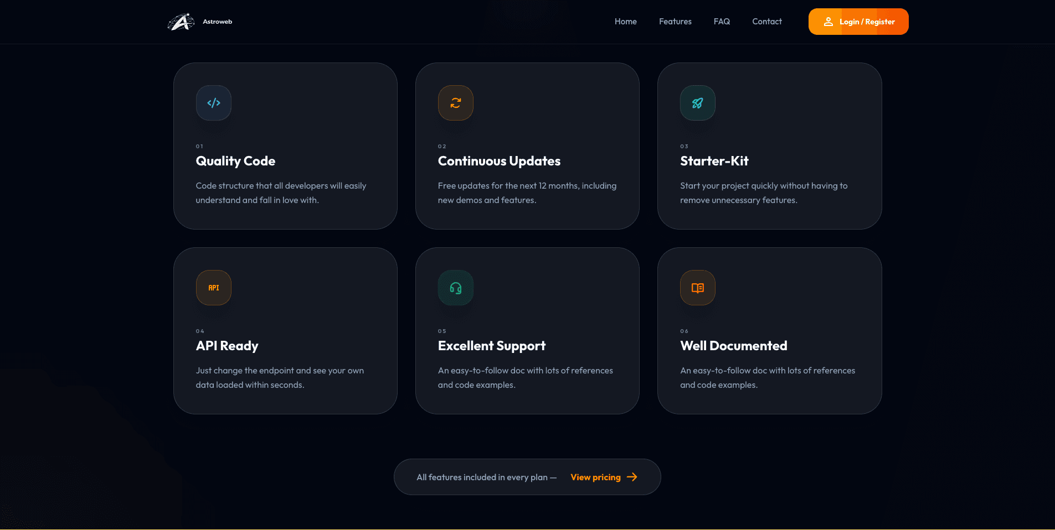Click the number label 01 above Quality Code
Viewport: 1055px width, 530px height.
199,147
